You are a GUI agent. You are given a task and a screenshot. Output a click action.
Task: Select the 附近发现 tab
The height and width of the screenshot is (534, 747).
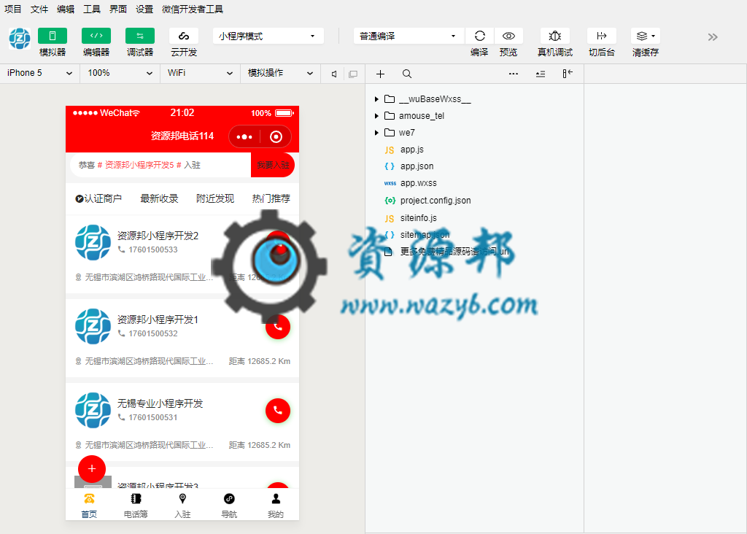click(215, 198)
